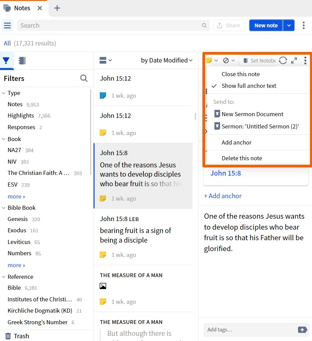312x341 pixels.
Task: Click the Share button
Action: 229,25
